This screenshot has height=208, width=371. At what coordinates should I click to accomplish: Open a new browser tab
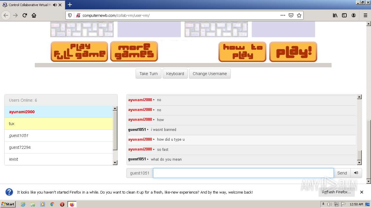(x=70, y=5)
